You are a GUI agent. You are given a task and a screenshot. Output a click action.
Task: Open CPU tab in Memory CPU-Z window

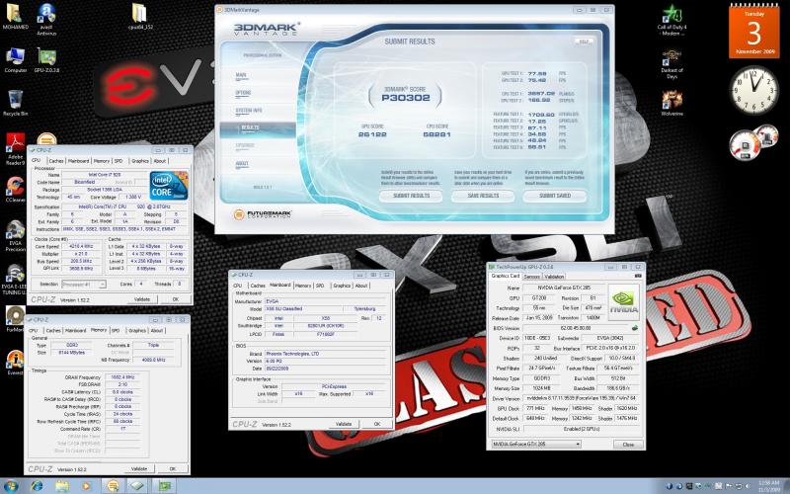point(34,330)
